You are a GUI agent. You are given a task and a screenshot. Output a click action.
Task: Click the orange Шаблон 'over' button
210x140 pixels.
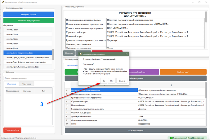coord(183,72)
